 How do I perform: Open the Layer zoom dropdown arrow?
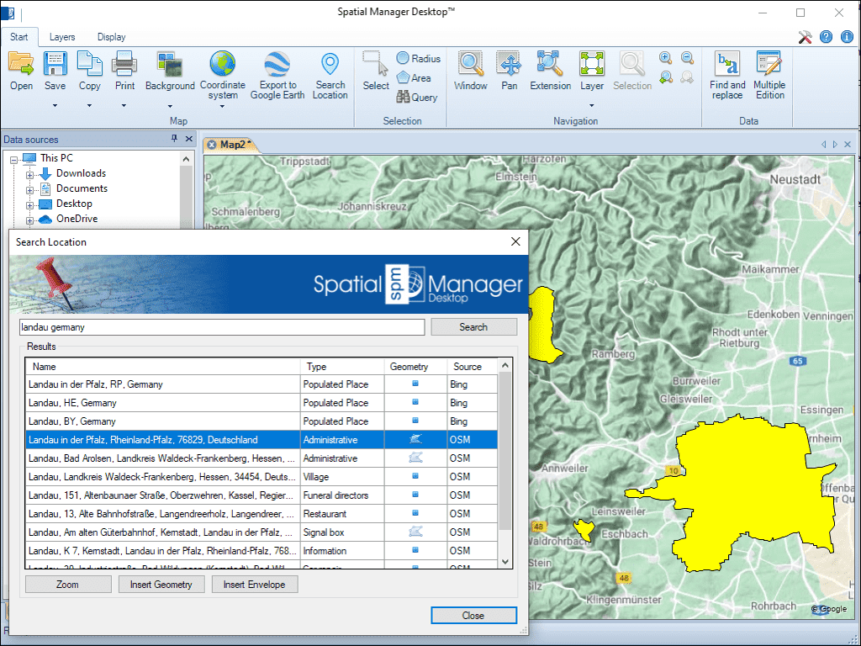pos(592,105)
